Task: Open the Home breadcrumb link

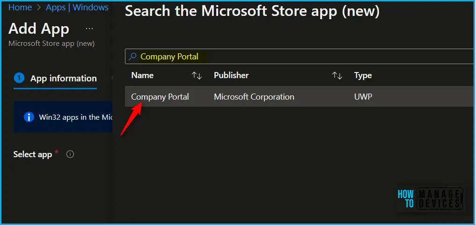Action: coord(20,7)
